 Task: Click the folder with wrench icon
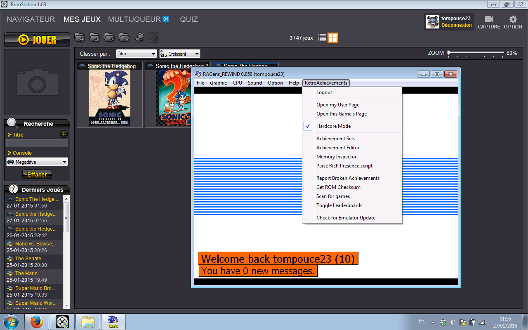coord(109,38)
